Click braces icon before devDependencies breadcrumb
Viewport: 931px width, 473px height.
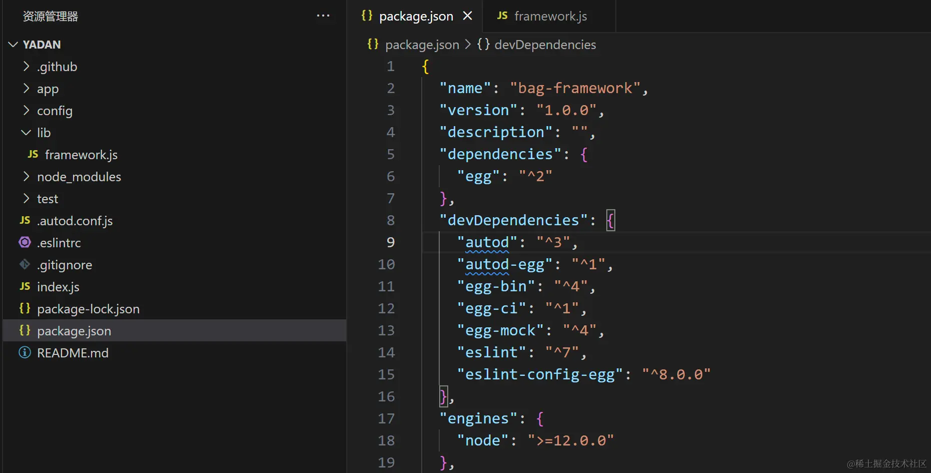click(483, 44)
